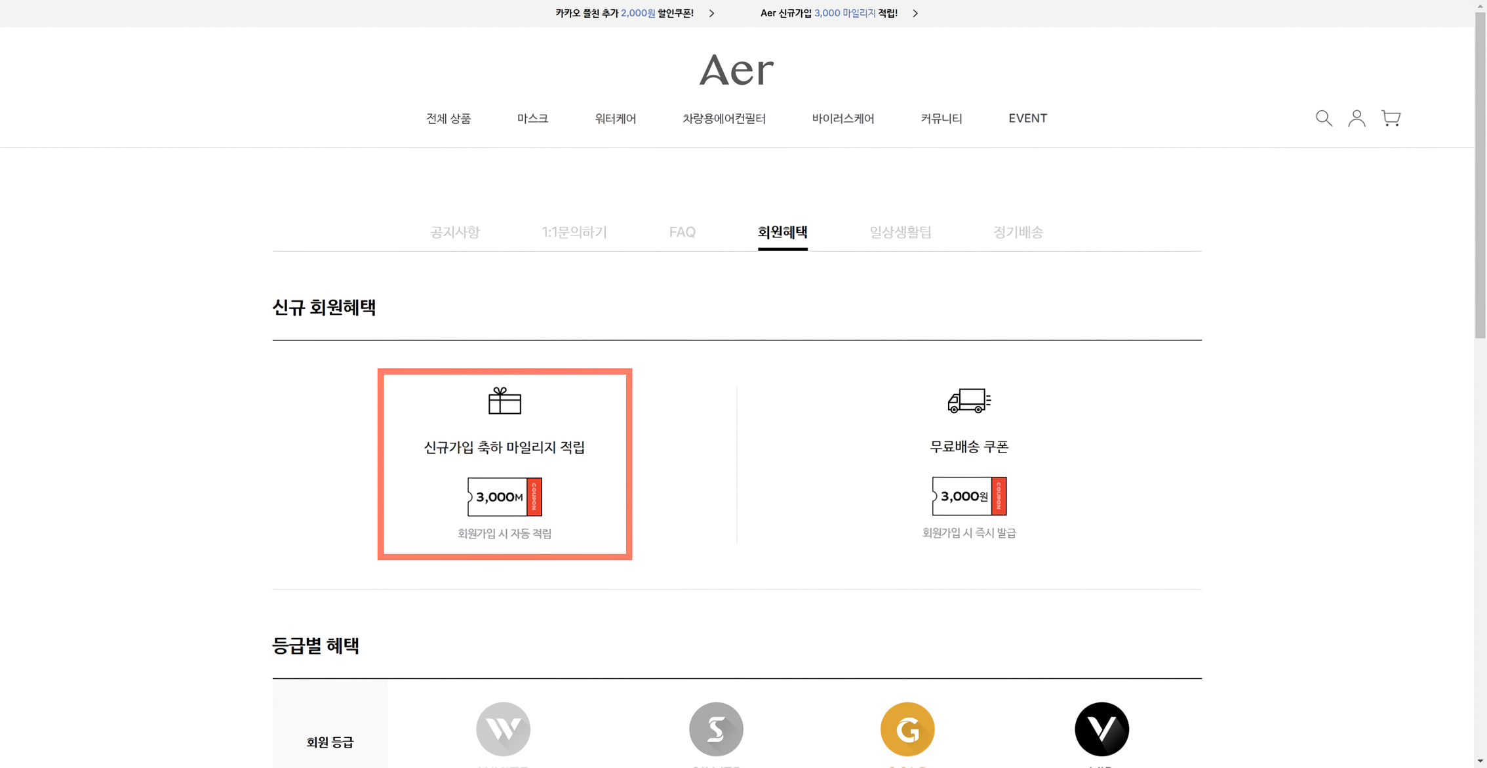This screenshot has width=1487, height=768.
Task: Click the 3,000M mileage coupon image
Action: (x=504, y=496)
